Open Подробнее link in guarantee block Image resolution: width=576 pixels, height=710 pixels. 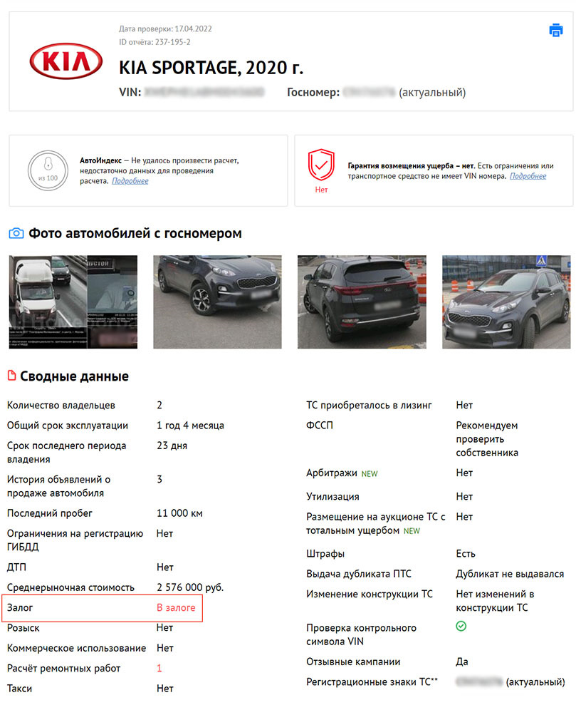click(x=528, y=176)
